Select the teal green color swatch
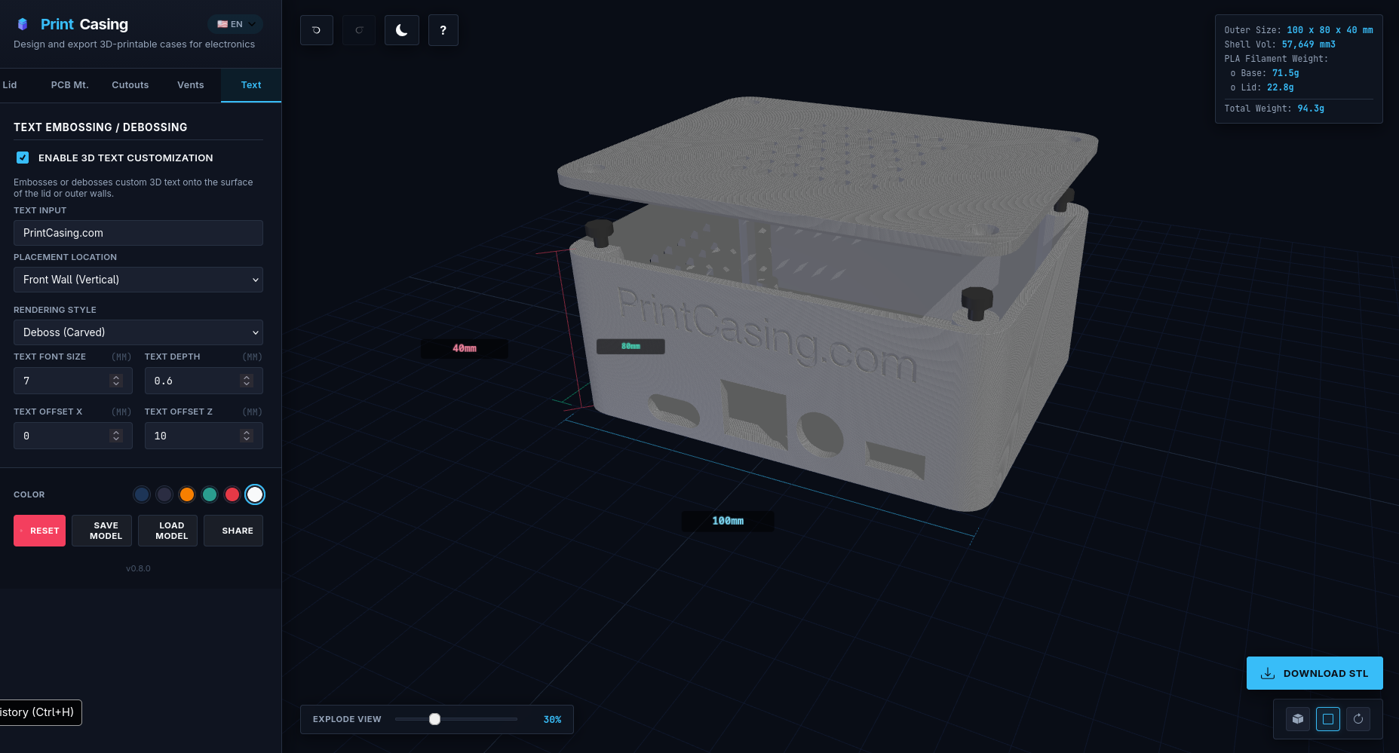 click(x=210, y=494)
